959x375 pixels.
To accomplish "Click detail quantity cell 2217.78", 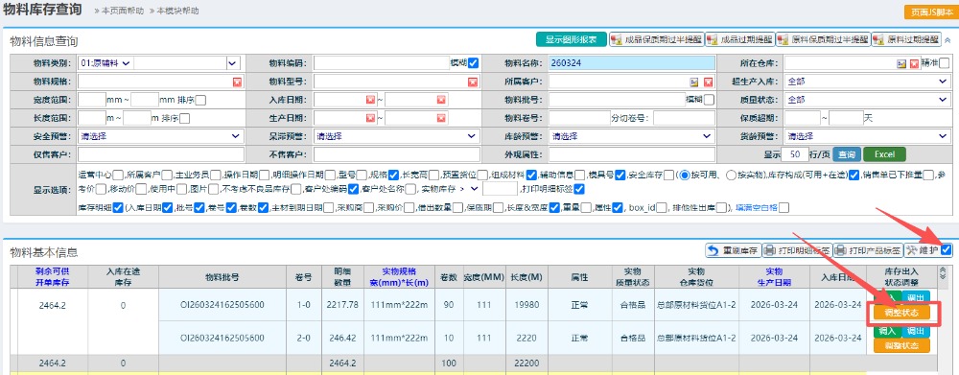I will (343, 305).
